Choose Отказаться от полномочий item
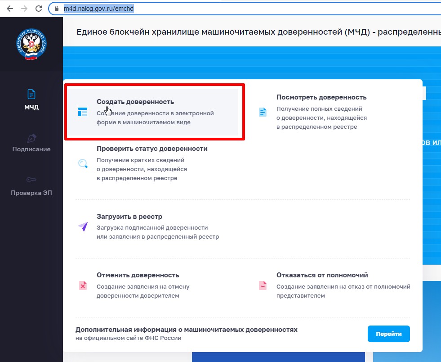 322,275
